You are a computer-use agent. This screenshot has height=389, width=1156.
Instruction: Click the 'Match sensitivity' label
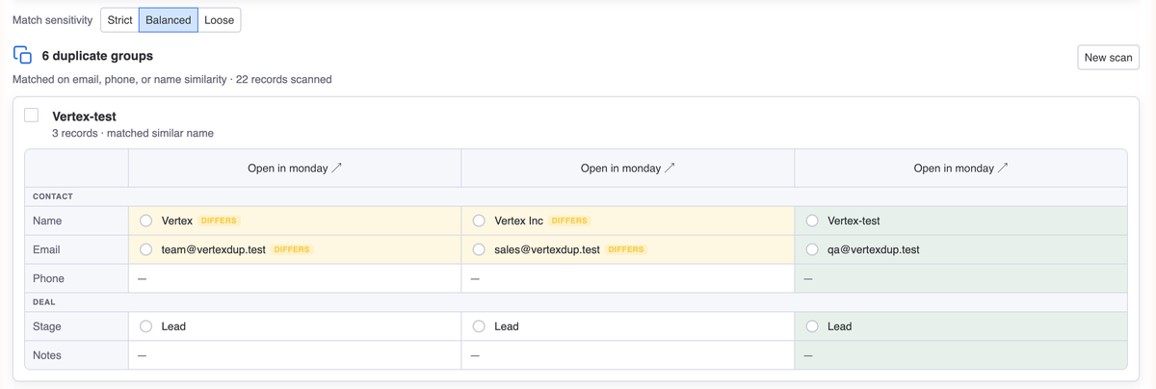click(52, 20)
